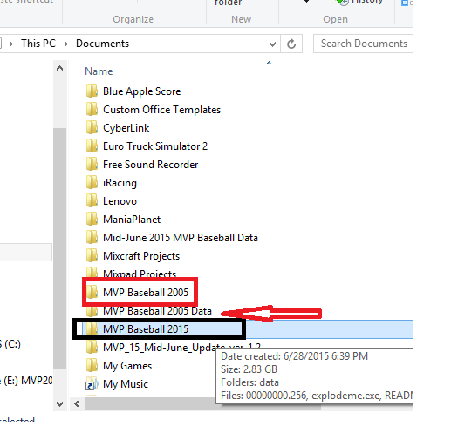Select the (E:) MVP20 drive in navigation pane
This screenshot has width=451, height=440.
(26, 381)
